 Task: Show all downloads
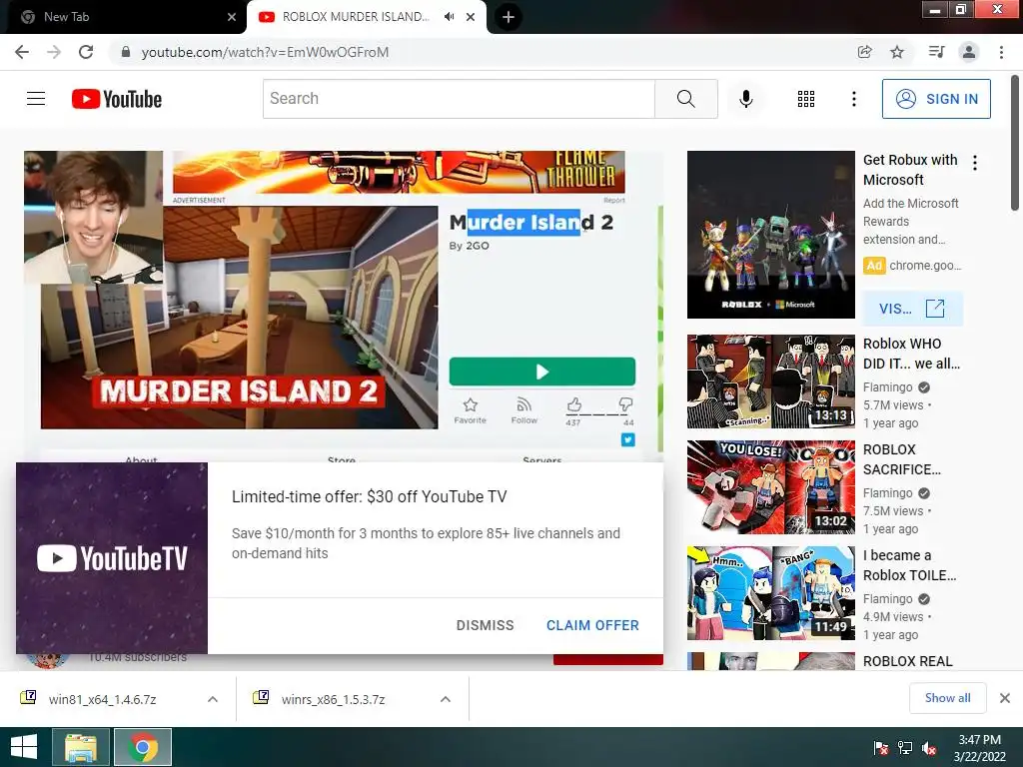(x=947, y=698)
